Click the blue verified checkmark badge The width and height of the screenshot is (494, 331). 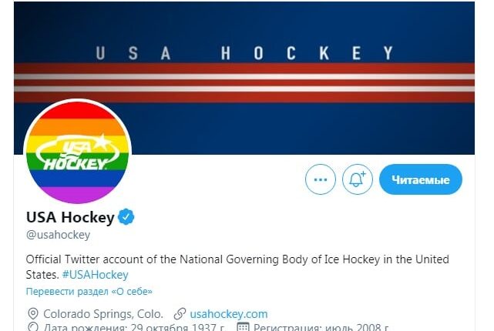(126, 217)
